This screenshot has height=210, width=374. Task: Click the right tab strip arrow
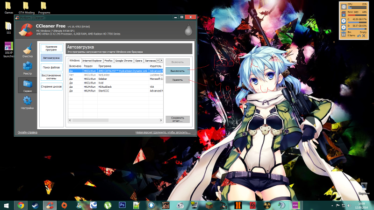(161, 61)
